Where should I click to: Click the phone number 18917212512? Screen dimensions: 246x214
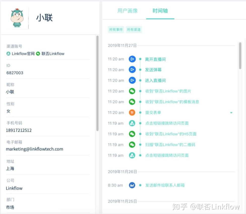coord(19,130)
